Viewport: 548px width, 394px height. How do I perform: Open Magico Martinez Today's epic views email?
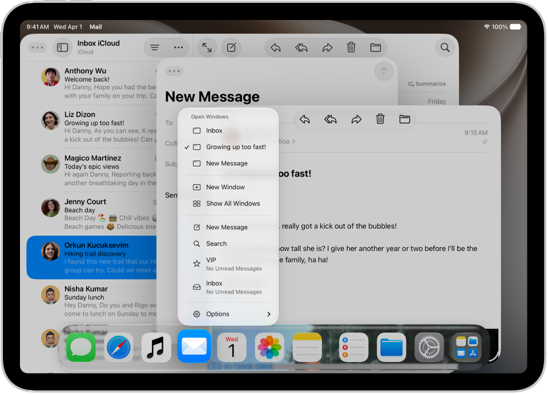92,170
